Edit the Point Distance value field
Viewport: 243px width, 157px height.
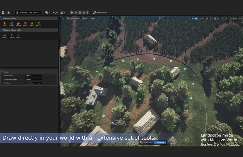point(33,76)
